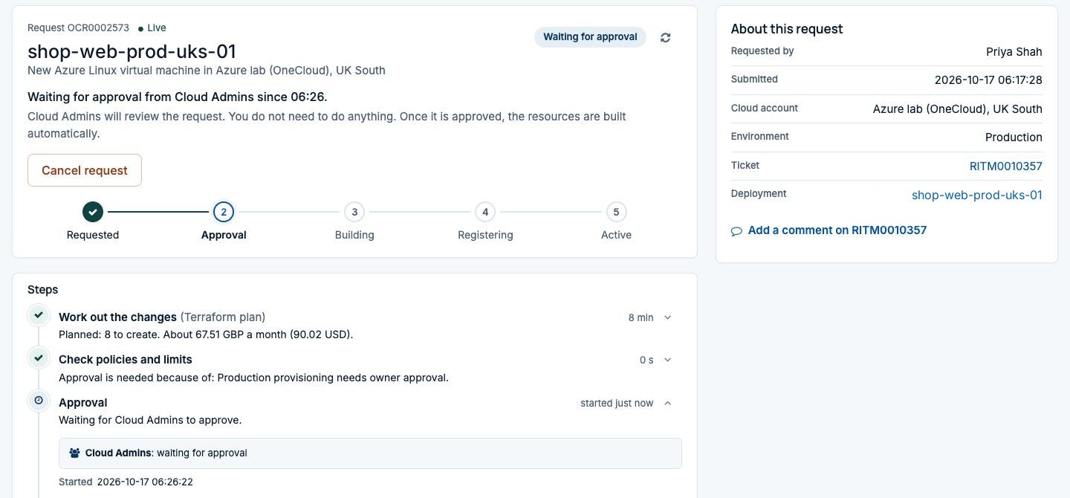The width and height of the screenshot is (1070, 498).
Task: Add a comment on RITM0010357
Action: point(837,230)
